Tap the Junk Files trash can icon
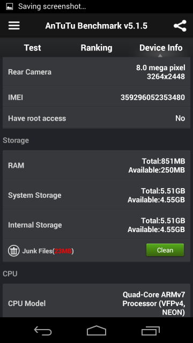This screenshot has width=193, height=343. pos(14,251)
